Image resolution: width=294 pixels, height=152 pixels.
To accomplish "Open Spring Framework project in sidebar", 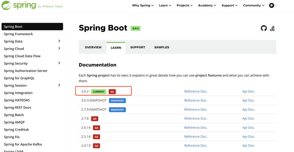I will point(19,34).
